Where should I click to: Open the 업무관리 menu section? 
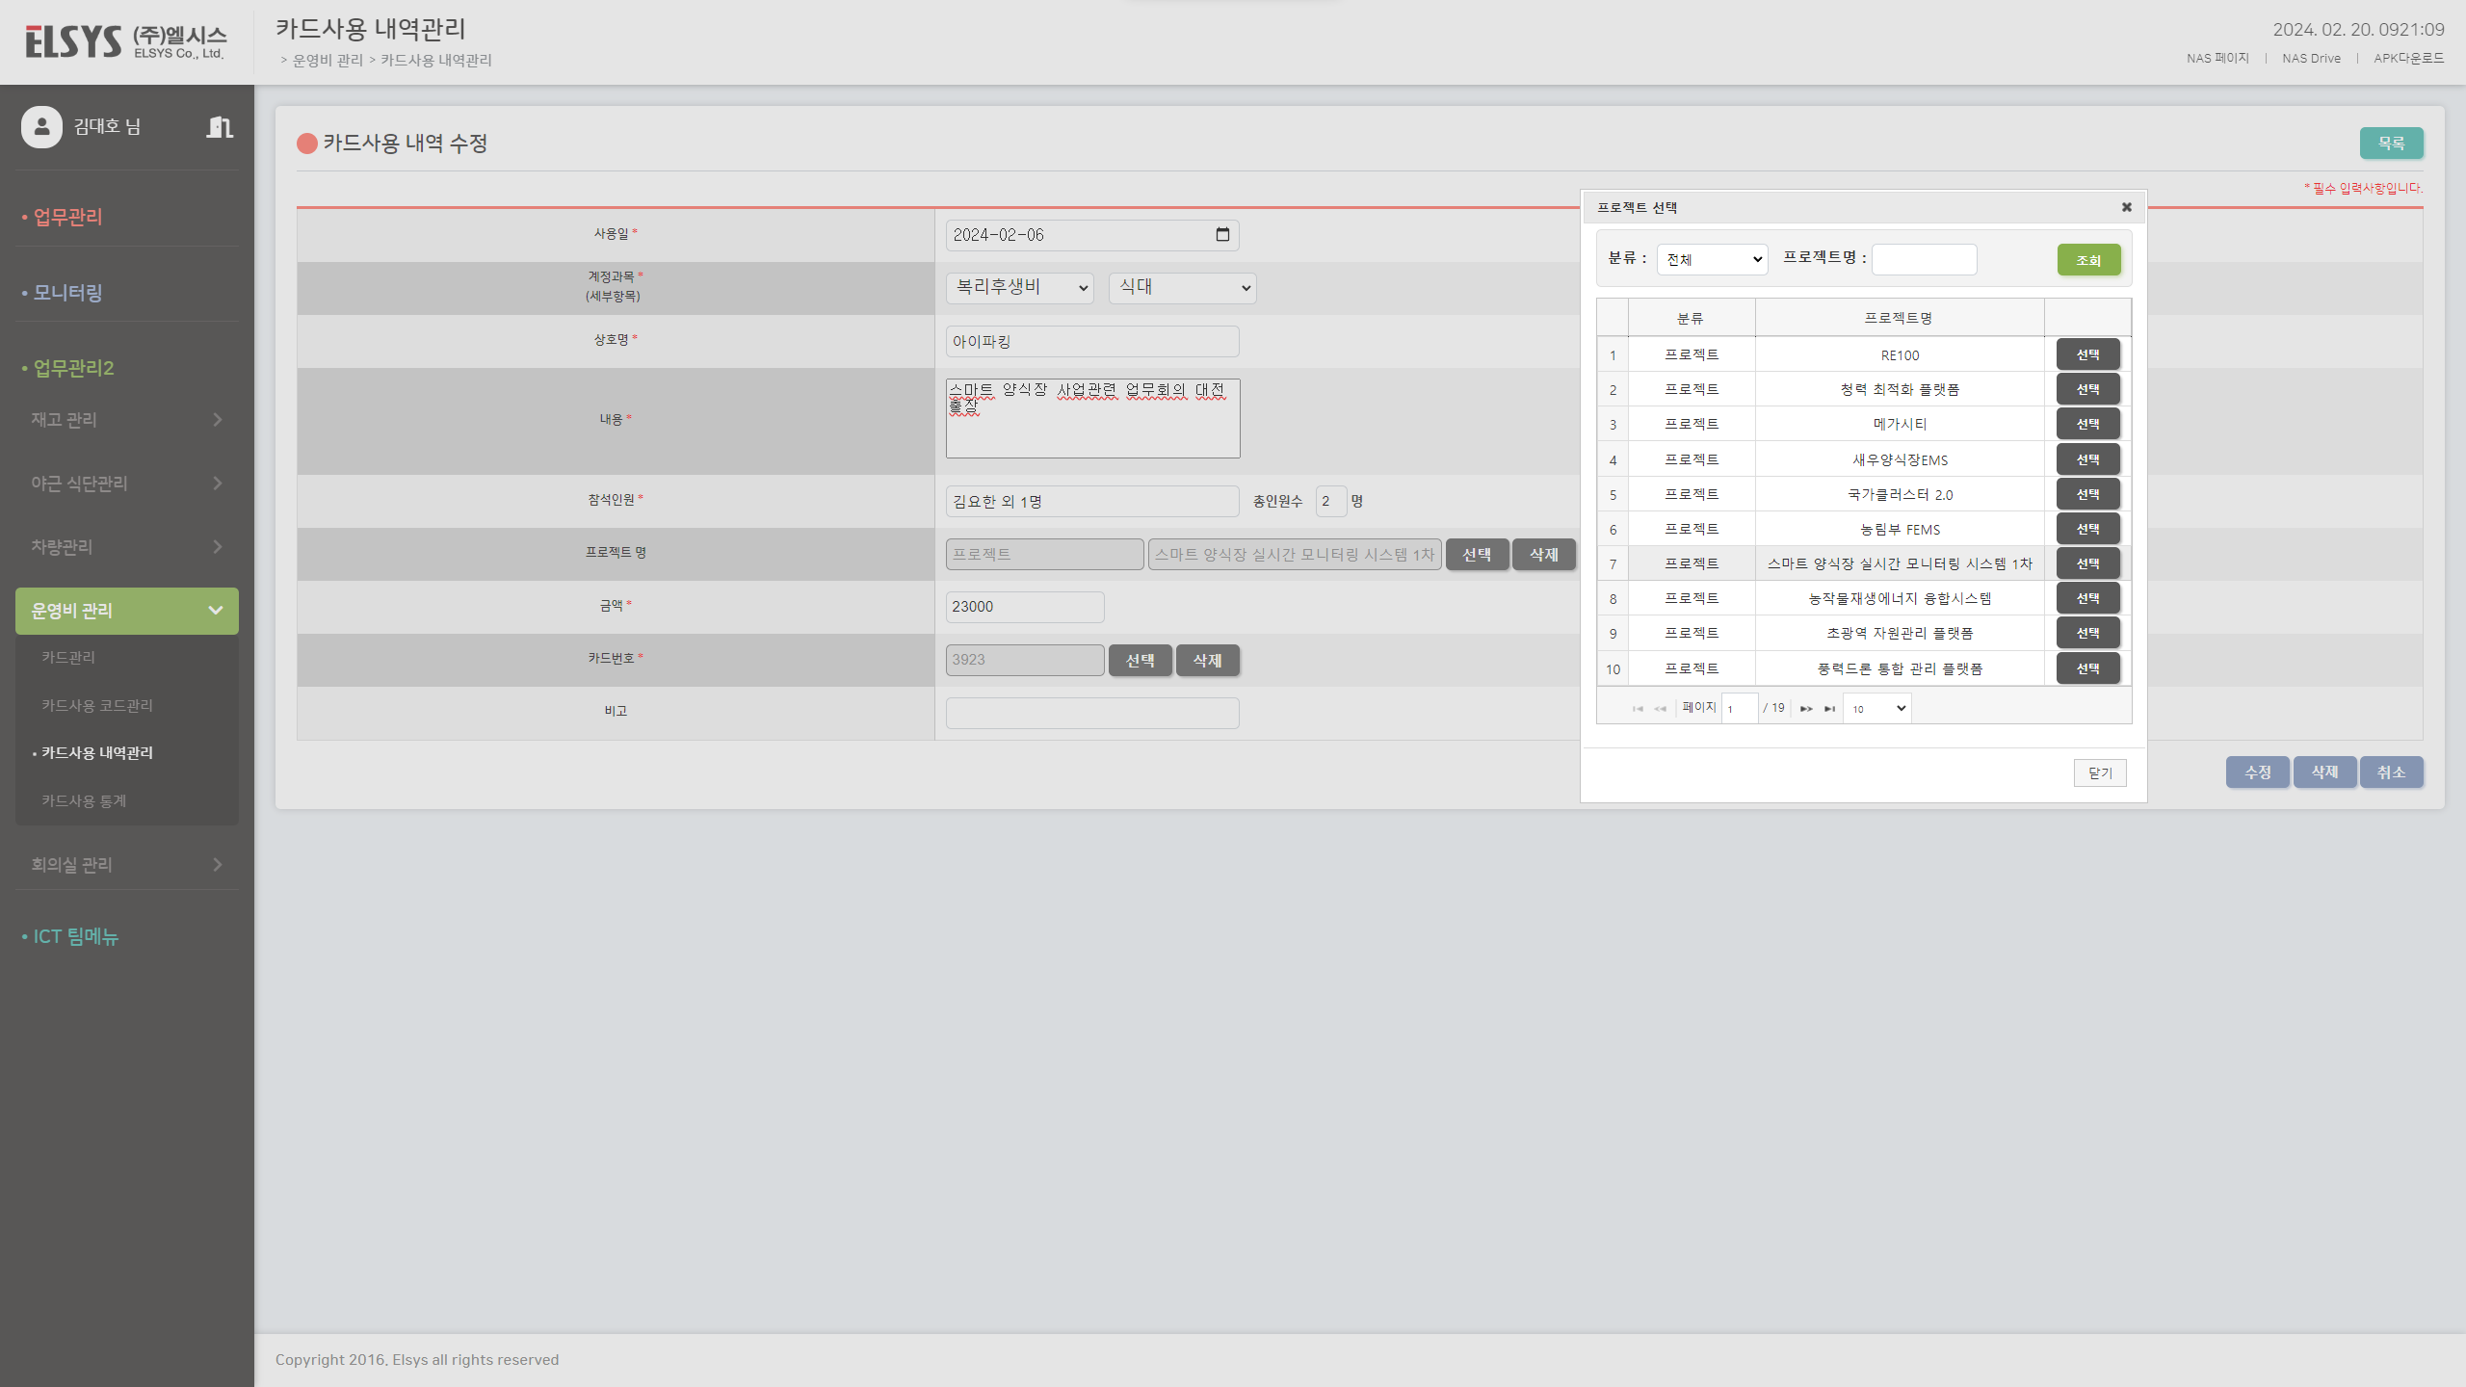coord(67,217)
